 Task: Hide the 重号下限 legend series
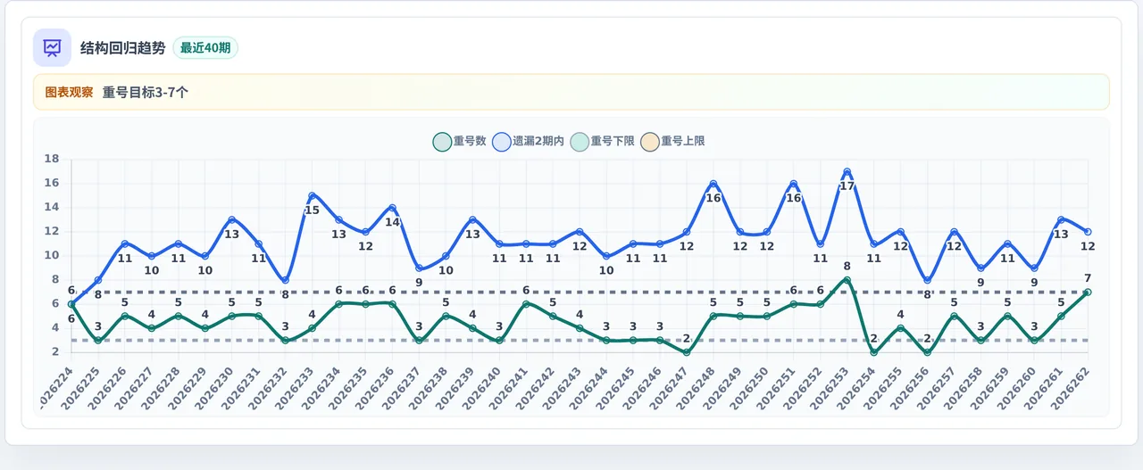[x=603, y=141]
